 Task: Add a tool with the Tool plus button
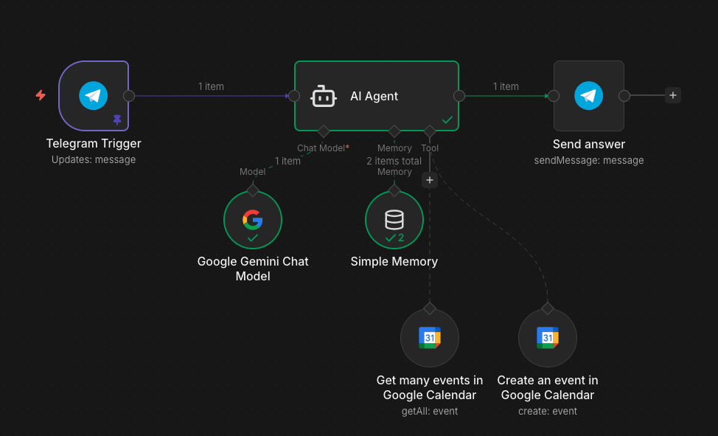(430, 180)
